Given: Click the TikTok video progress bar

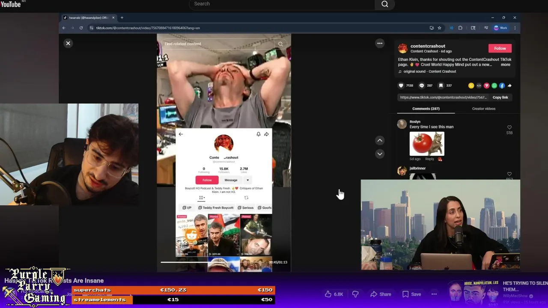Looking at the screenshot, I should coord(213,262).
